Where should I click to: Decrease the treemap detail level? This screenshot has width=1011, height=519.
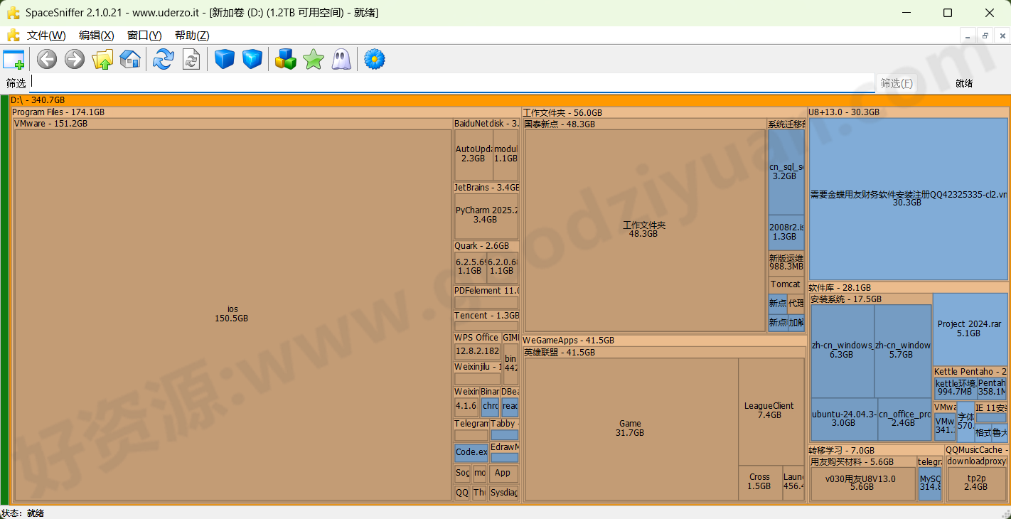click(224, 59)
